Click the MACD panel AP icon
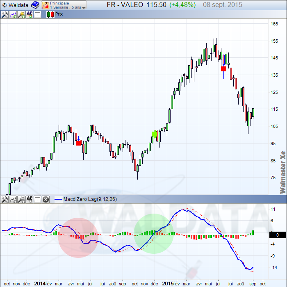 point(30,199)
